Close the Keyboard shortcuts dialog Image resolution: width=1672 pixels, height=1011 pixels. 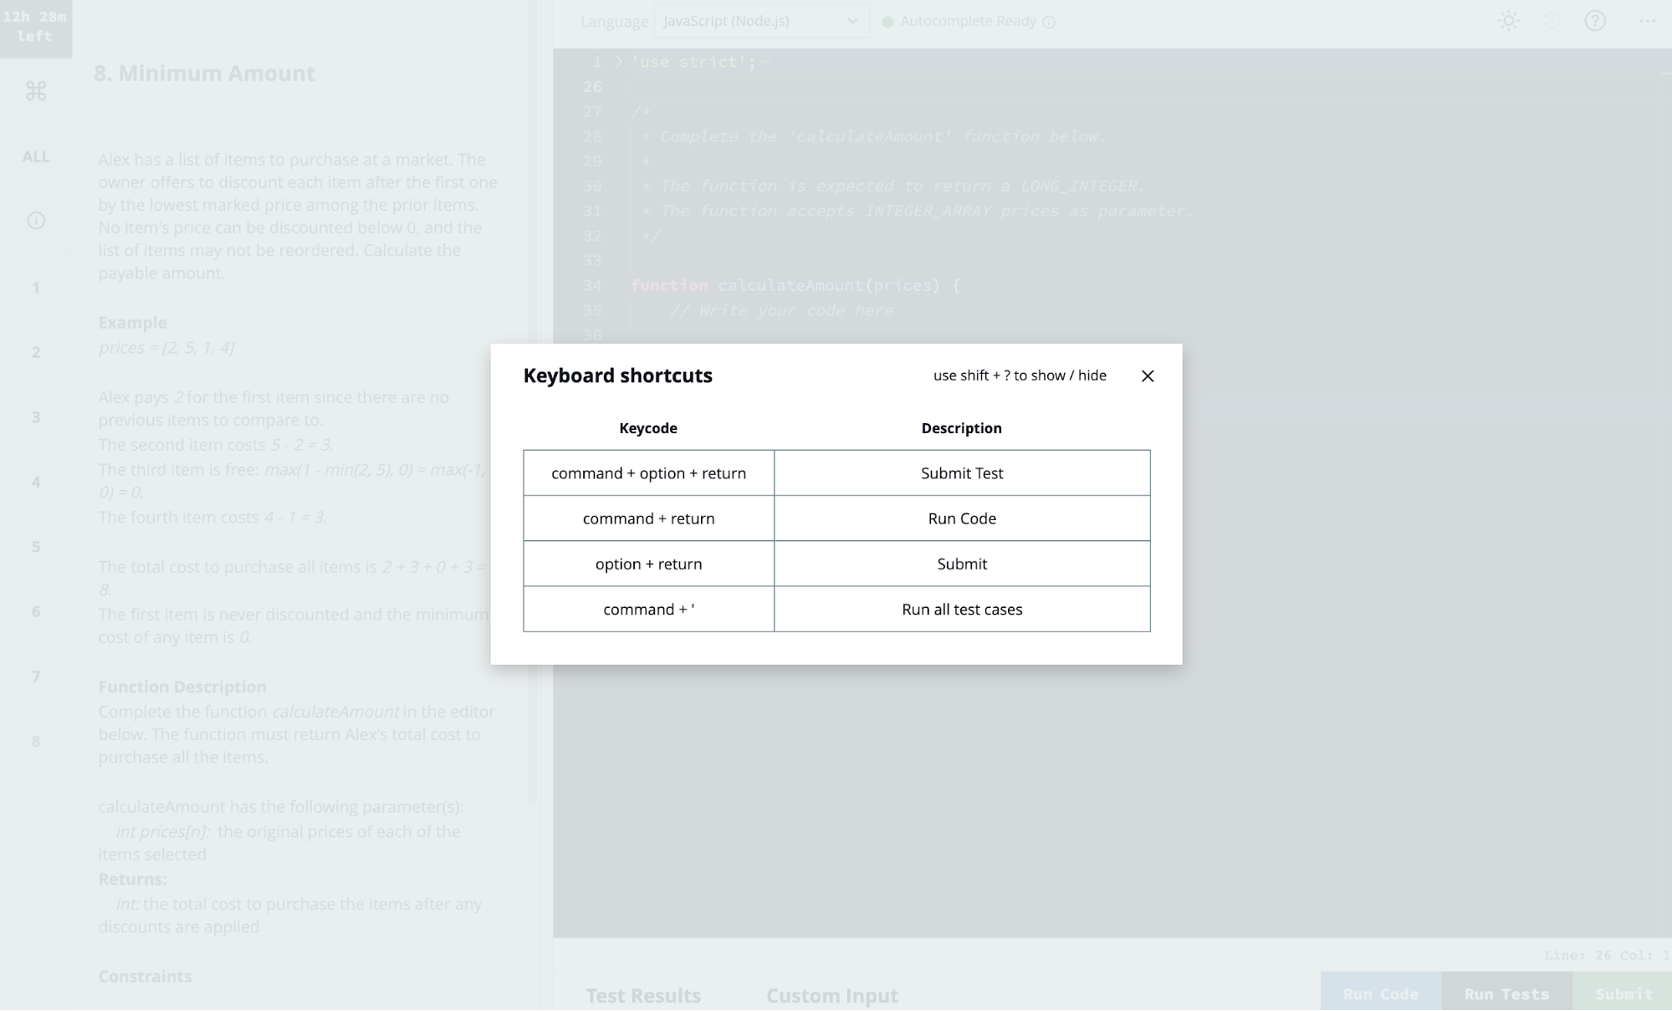(1147, 376)
